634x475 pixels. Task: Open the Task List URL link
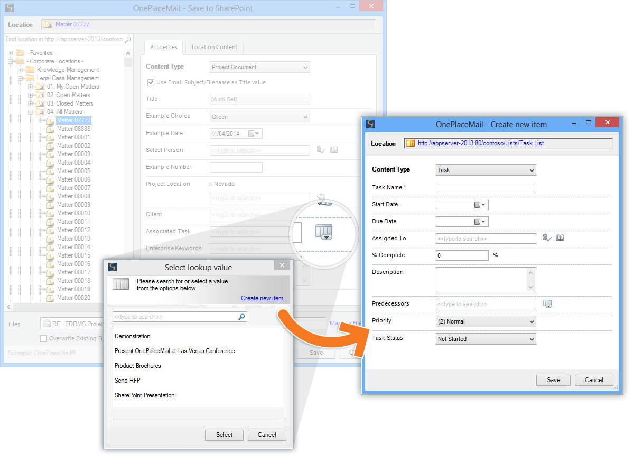481,143
